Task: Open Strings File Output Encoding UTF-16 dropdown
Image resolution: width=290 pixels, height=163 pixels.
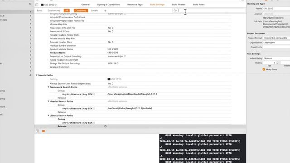Action: pyautogui.click(x=113, y=63)
